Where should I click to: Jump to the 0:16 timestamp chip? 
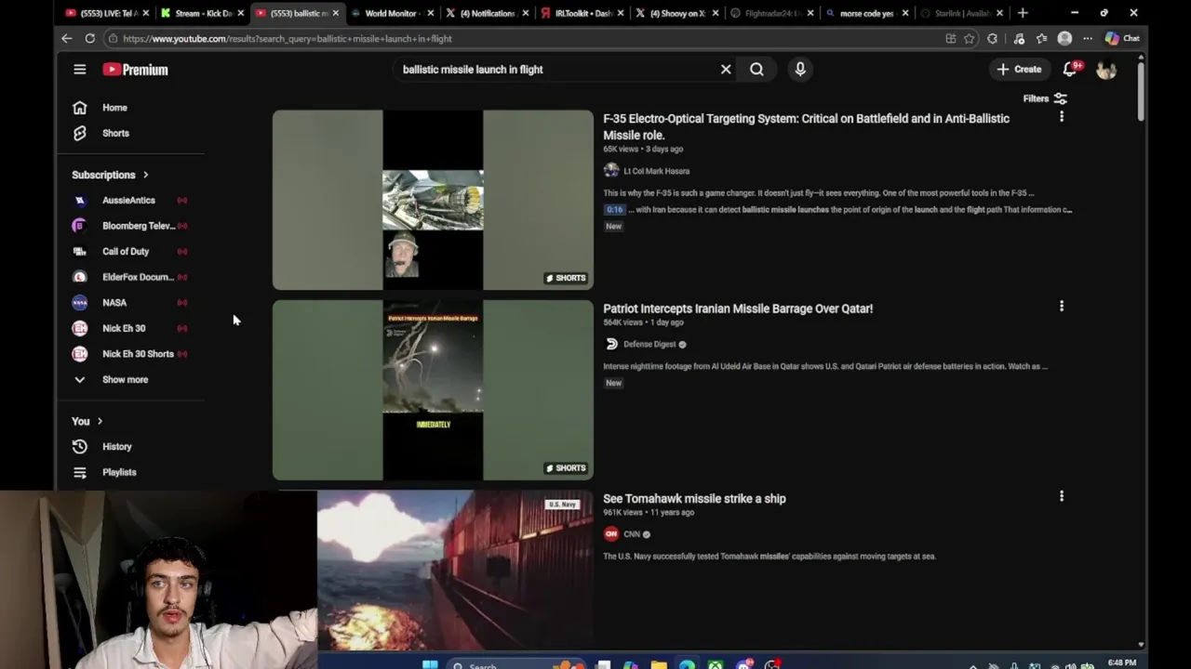(615, 210)
